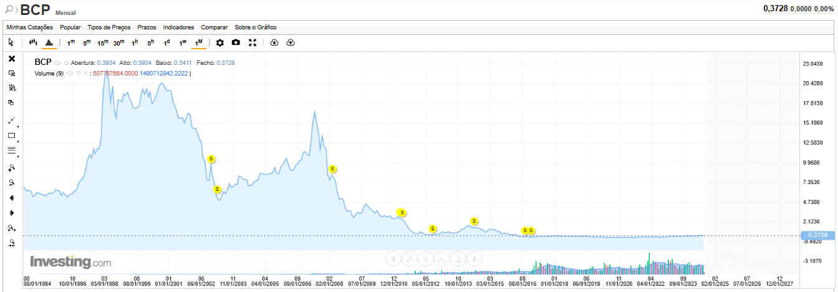838x292 pixels.
Task: Select 30 minute timeframe
Action: point(118,42)
